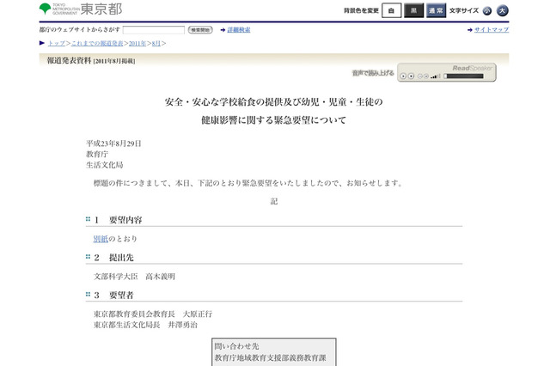Click heading 1 要望内容
The height and width of the screenshot is (366, 550).
pyautogui.click(x=119, y=220)
